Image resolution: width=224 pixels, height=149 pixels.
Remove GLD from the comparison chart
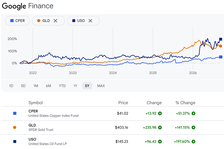55,21
